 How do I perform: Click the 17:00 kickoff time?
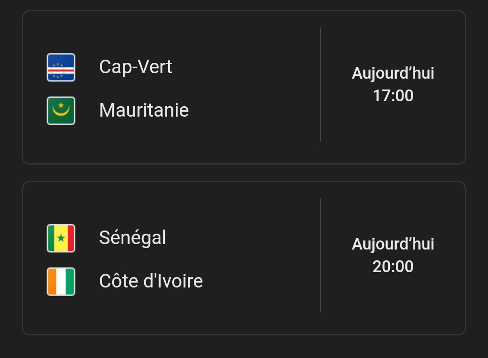(x=393, y=96)
